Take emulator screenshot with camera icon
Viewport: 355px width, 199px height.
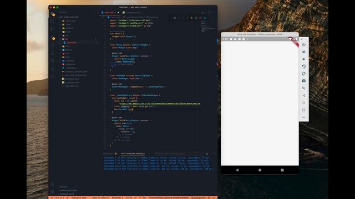(304, 81)
